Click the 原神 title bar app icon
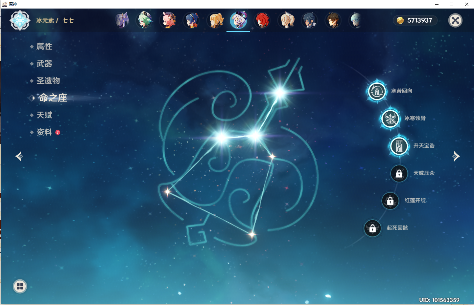The width and height of the screenshot is (474, 305). pos(5,4)
